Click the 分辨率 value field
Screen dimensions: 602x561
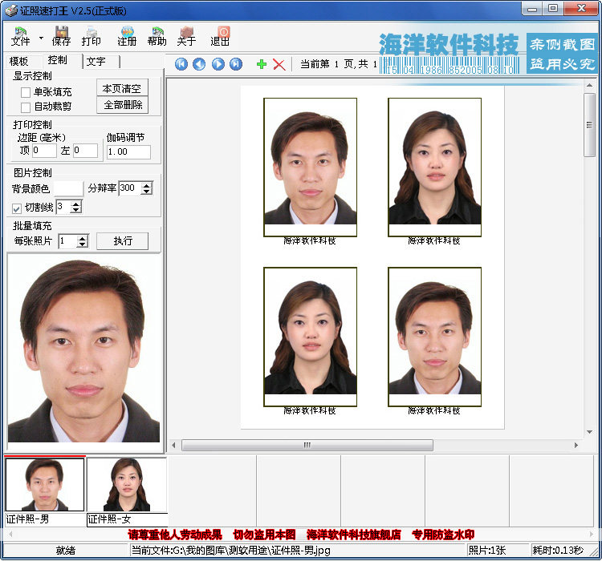[x=130, y=188]
